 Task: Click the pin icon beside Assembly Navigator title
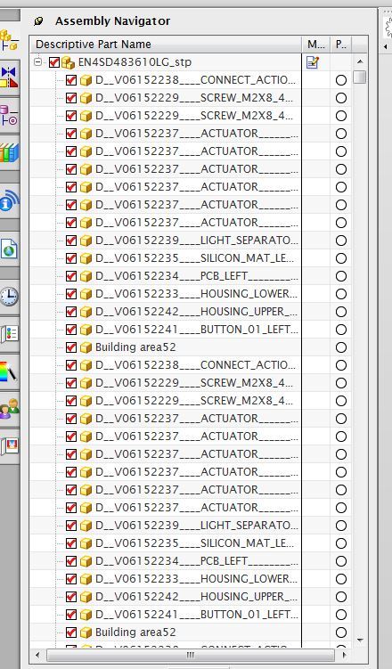(x=39, y=20)
